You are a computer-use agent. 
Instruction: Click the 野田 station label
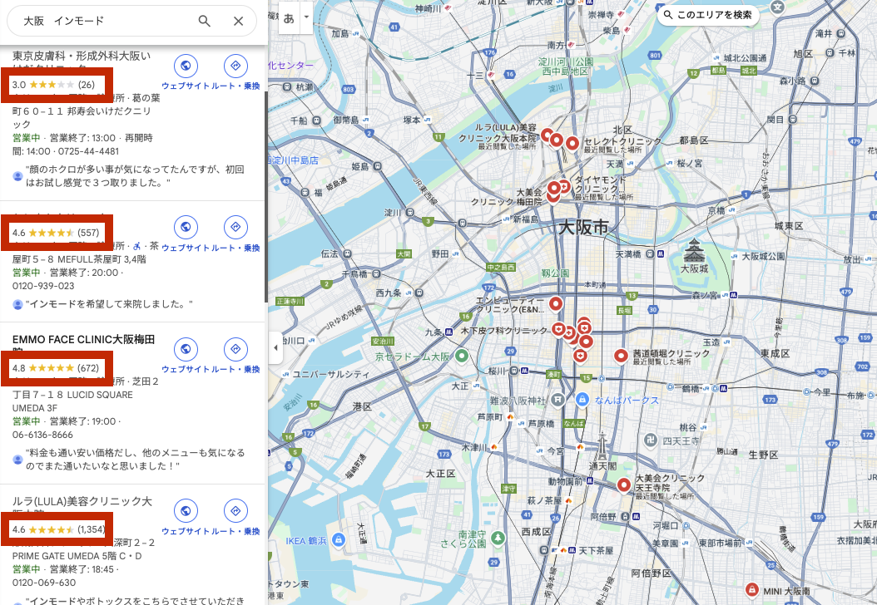coord(440,253)
